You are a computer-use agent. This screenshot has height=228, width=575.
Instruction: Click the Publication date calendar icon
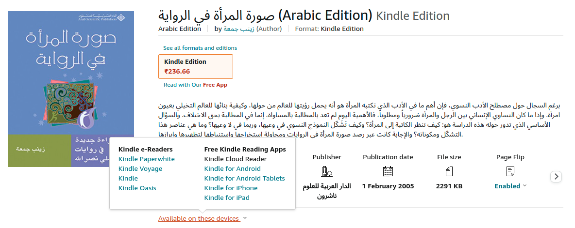pos(388,171)
